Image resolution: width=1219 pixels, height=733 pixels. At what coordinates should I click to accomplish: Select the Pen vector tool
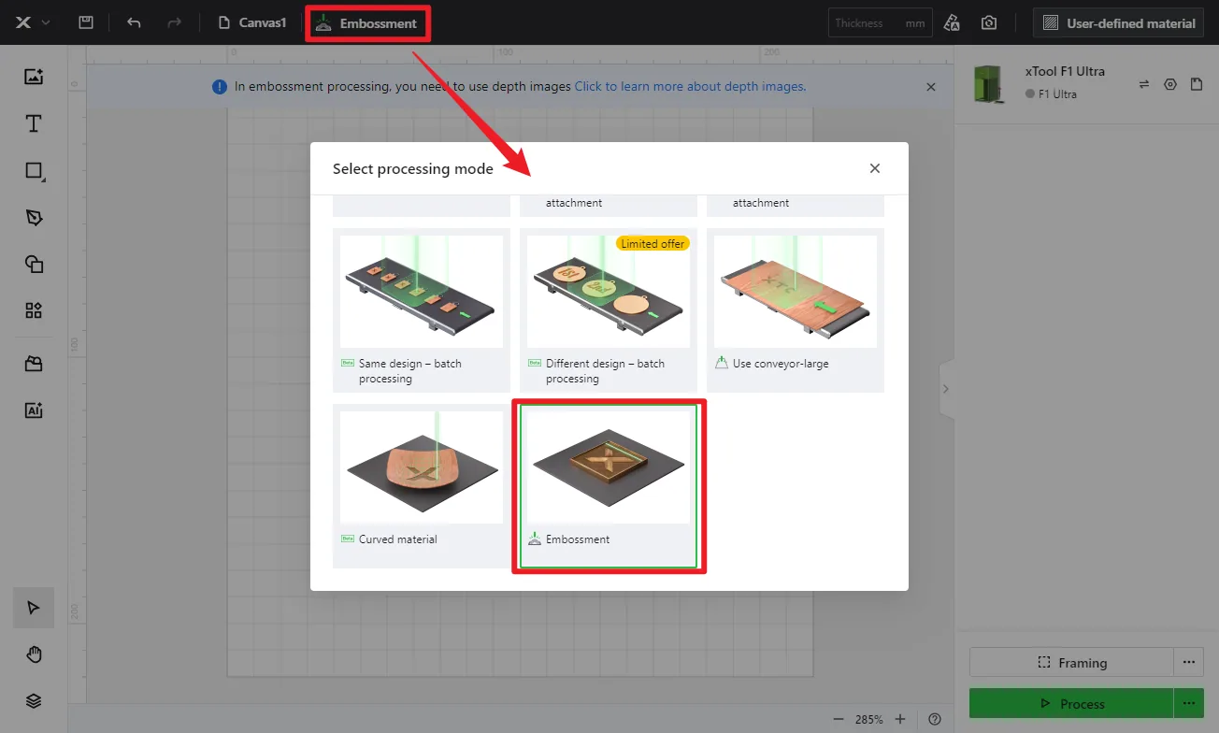(x=34, y=217)
